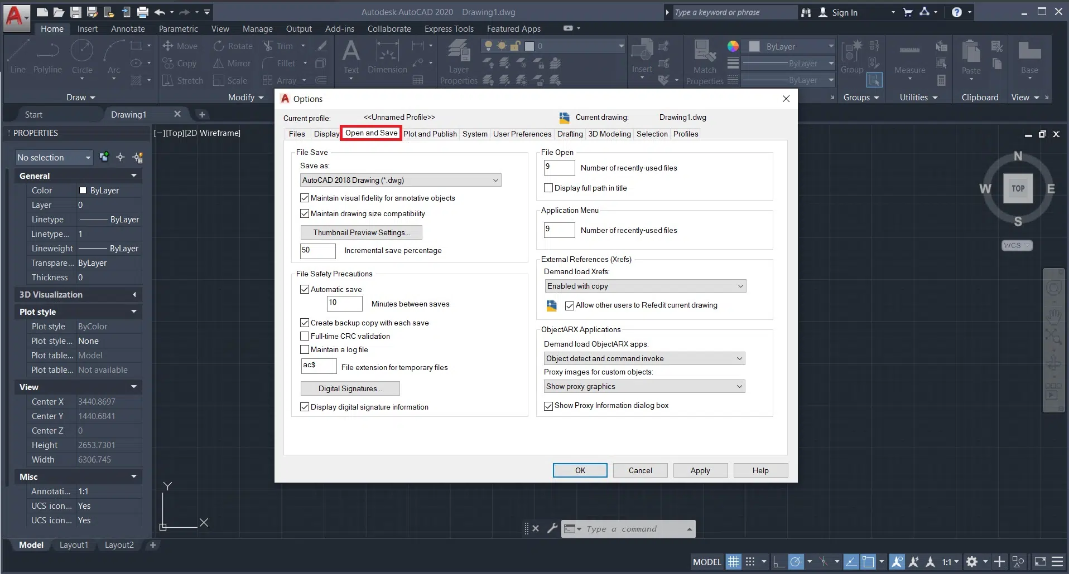
Task: Click the Apply button
Action: 700,470
